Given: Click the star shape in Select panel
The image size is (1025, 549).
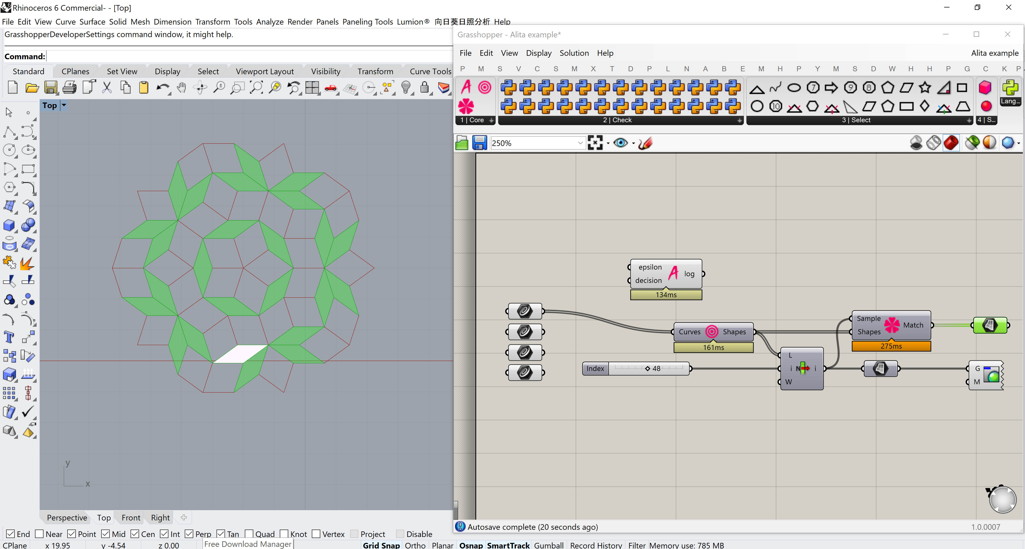Looking at the screenshot, I should pyautogui.click(x=925, y=87).
